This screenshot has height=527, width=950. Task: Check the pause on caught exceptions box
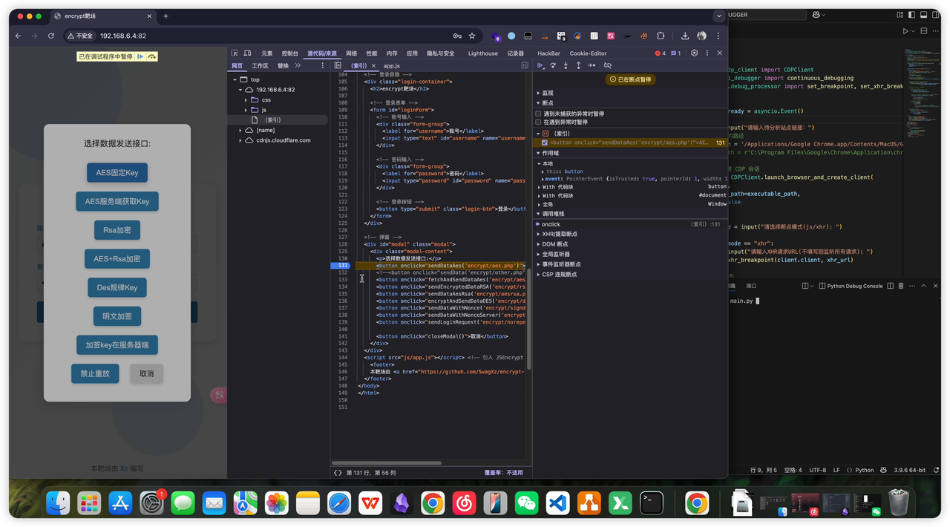[539, 122]
